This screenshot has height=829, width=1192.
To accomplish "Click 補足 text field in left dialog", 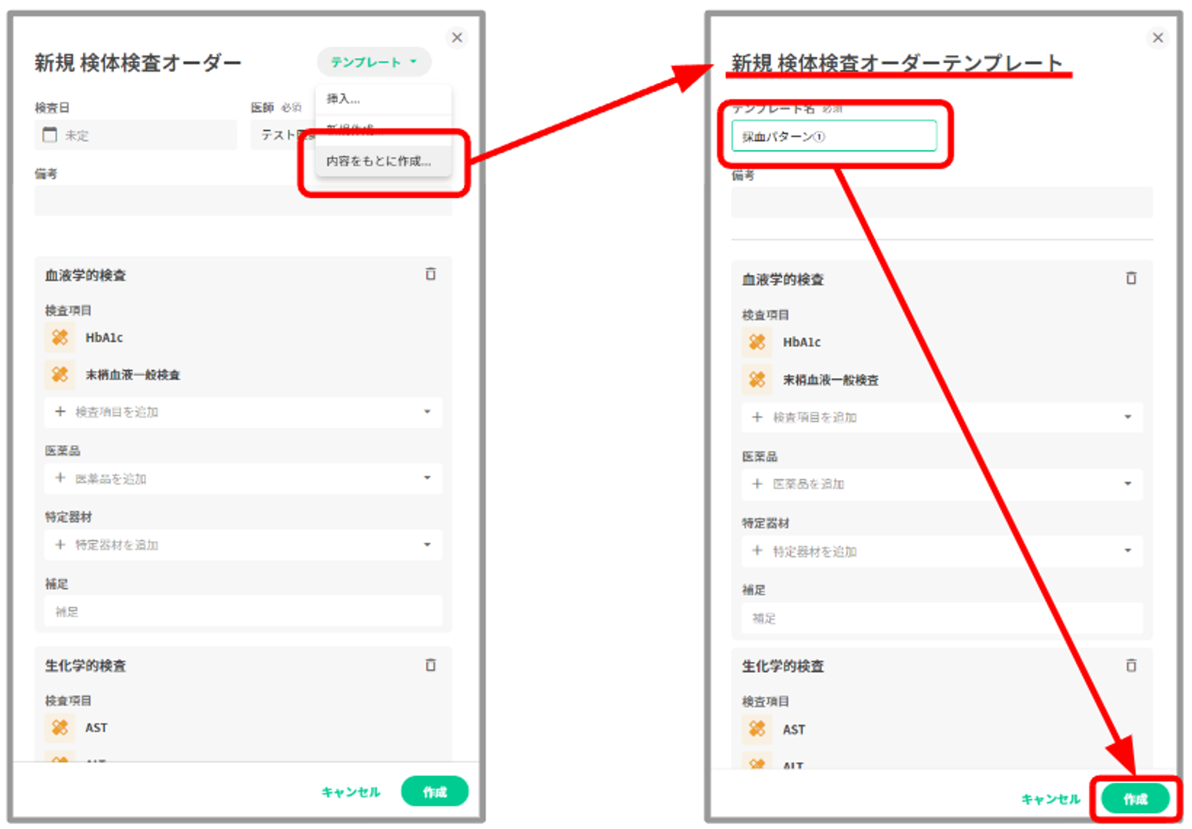I will tap(243, 612).
